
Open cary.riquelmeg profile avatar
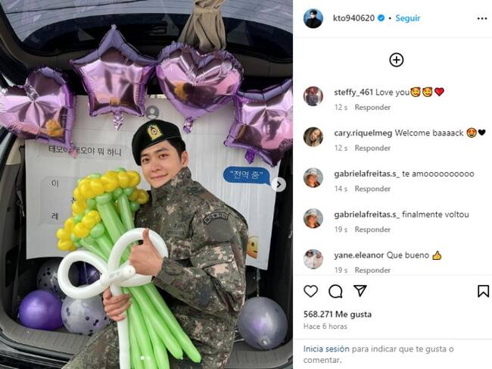point(313,137)
